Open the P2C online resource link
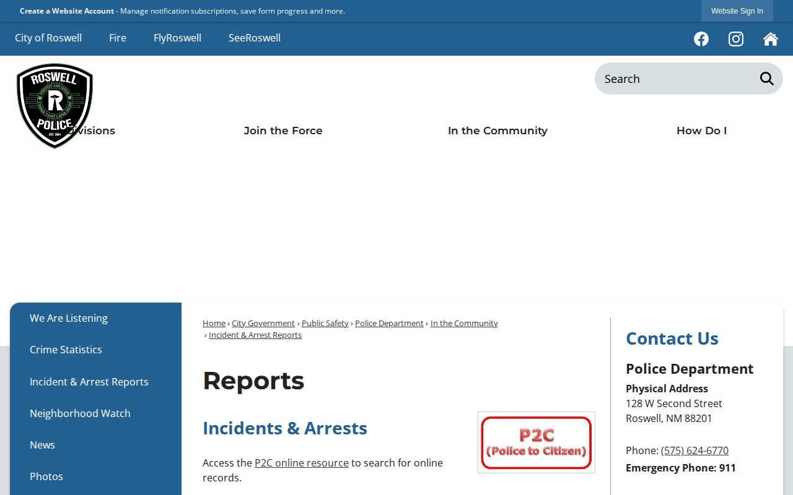The height and width of the screenshot is (495, 793). click(302, 463)
